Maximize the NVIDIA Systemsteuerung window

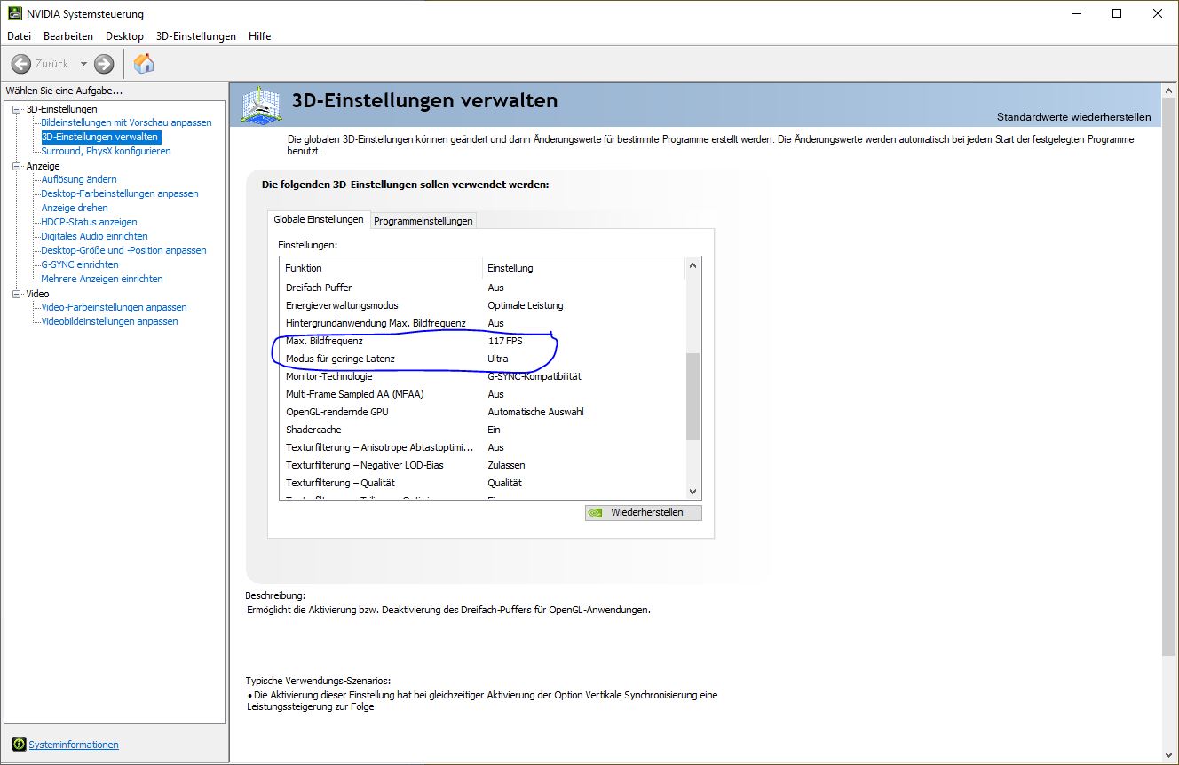click(1118, 13)
